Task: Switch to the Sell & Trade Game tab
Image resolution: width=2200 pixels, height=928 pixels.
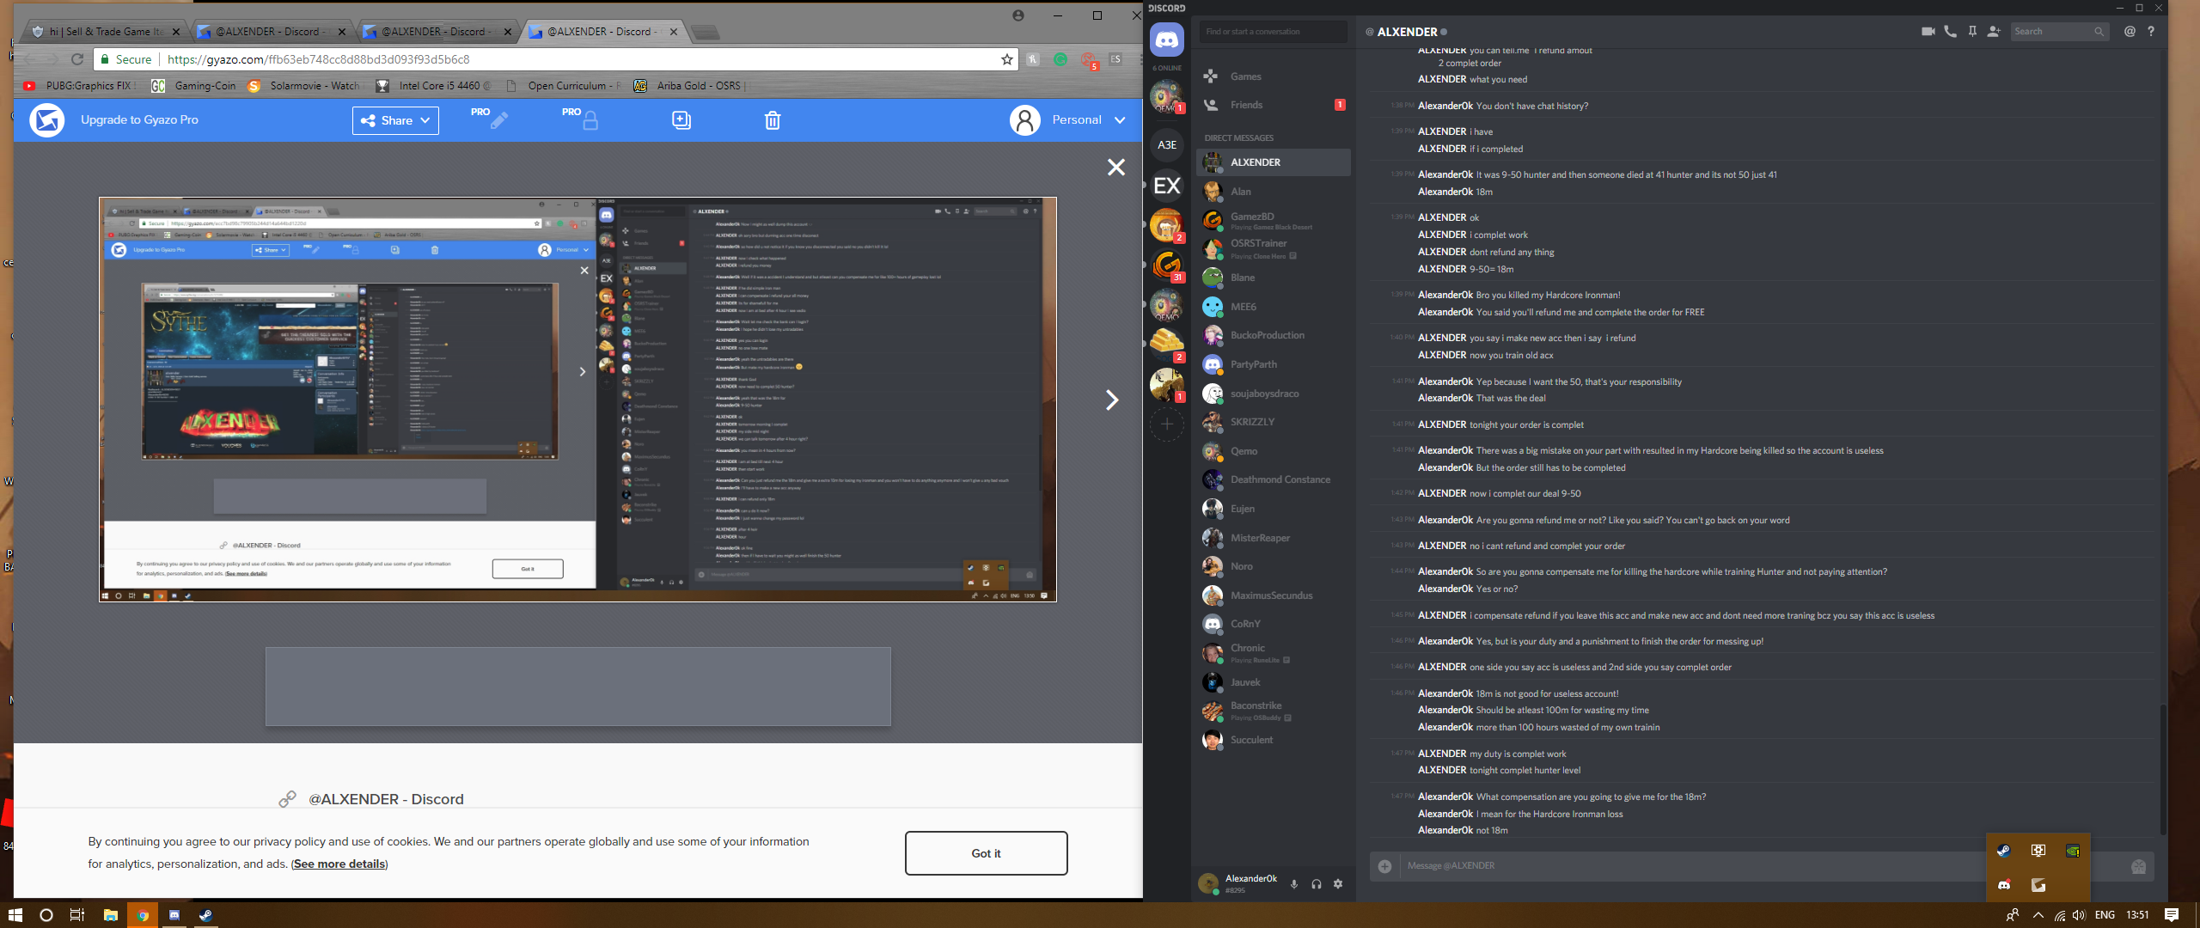Action: (105, 32)
